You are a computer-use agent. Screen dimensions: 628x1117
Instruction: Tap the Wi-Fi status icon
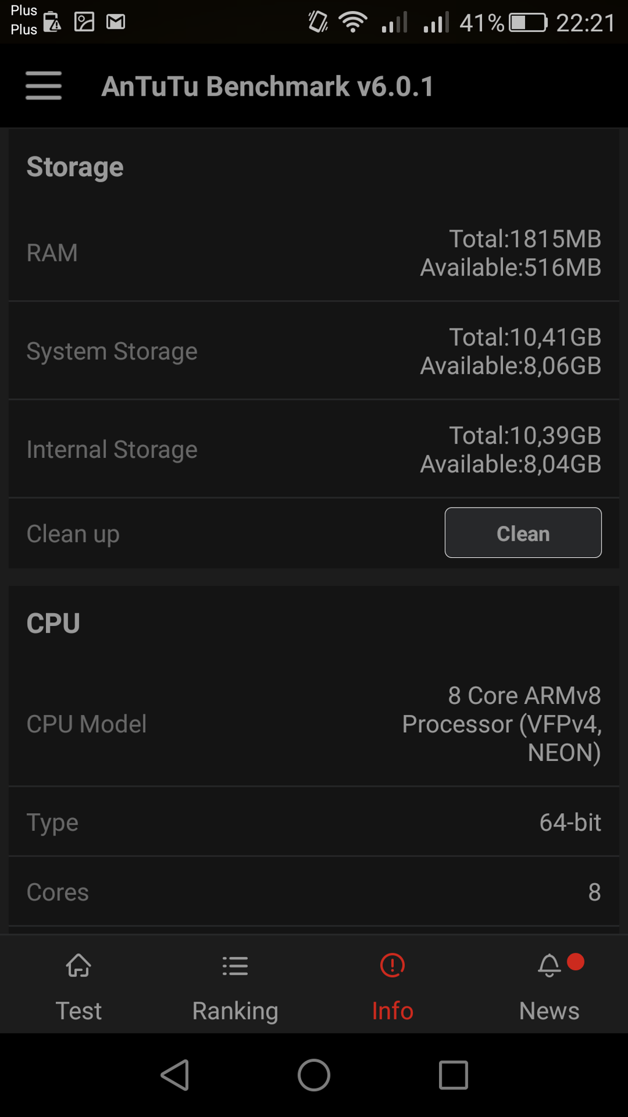pos(353,23)
